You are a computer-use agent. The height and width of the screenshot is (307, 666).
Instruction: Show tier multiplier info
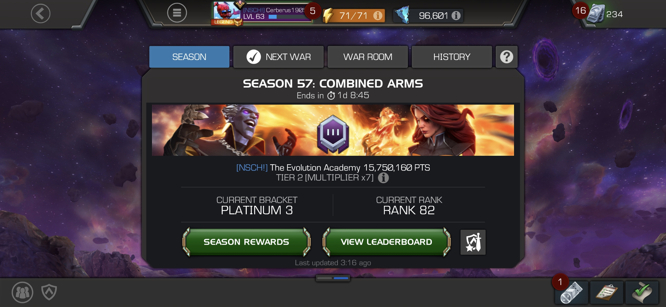383,178
